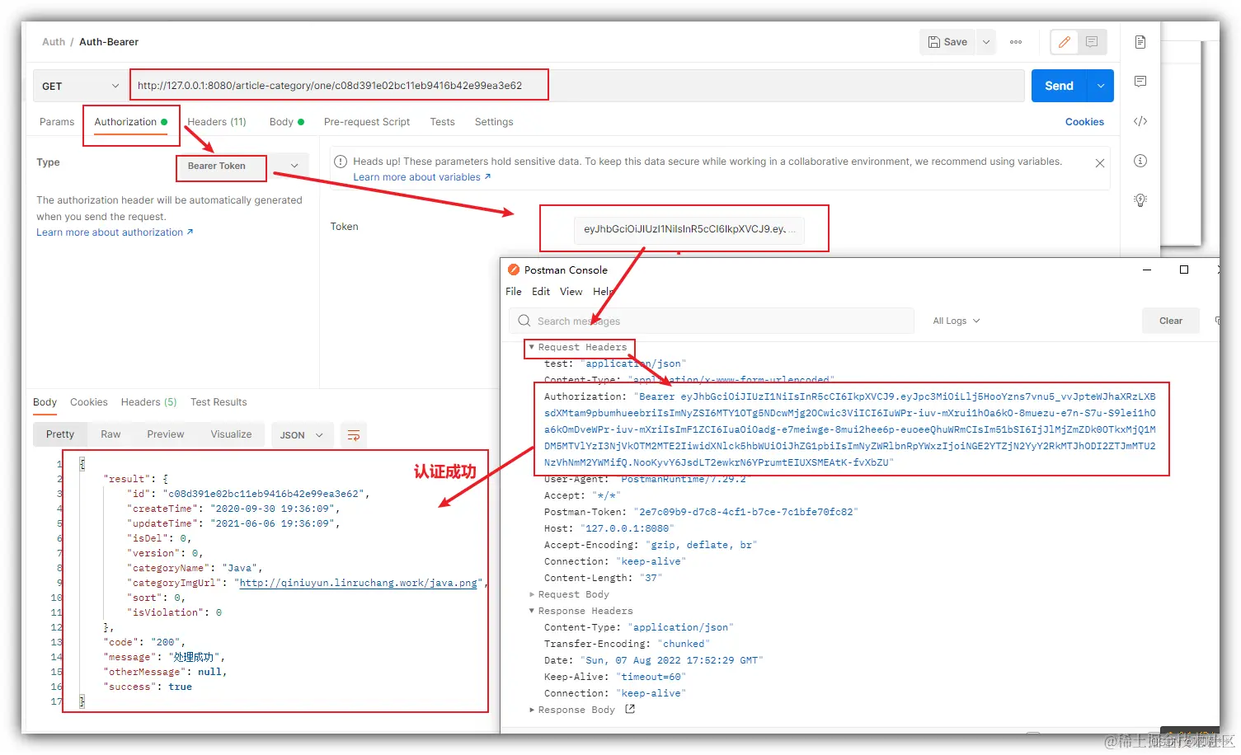Viewport: 1241px width, 755px height.
Task: Open the request Body tab
Action: click(x=286, y=122)
